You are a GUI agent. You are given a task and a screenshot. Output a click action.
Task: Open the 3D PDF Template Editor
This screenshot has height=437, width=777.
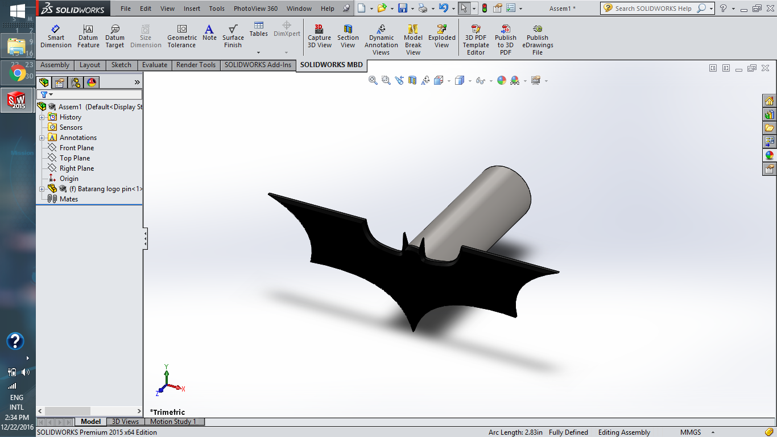[x=476, y=40]
